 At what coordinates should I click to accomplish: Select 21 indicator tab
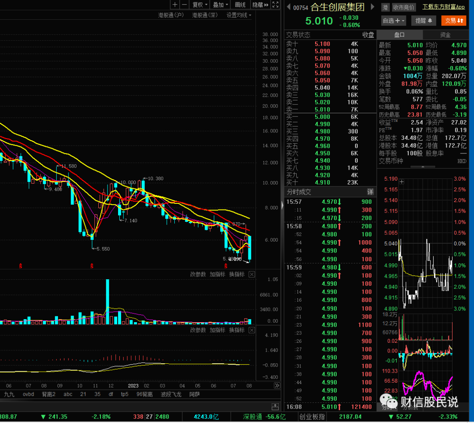[x=83, y=394]
